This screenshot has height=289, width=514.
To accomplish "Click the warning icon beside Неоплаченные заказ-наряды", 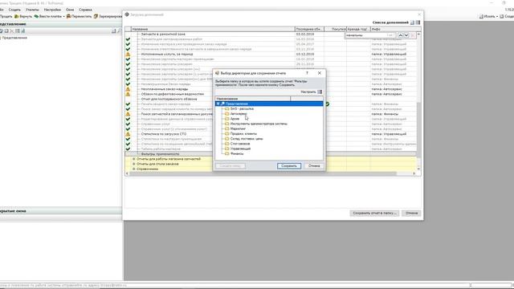I will coord(128,89).
